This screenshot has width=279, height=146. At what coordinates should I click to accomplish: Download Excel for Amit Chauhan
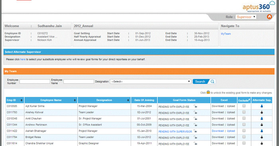(x=218, y=119)
